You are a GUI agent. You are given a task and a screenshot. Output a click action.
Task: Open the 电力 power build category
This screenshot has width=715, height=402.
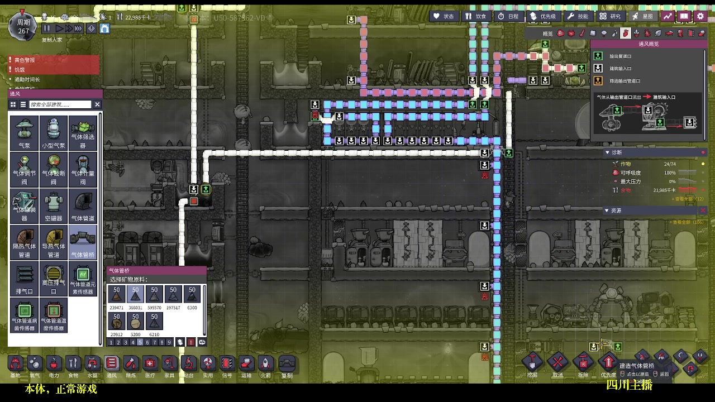(54, 363)
